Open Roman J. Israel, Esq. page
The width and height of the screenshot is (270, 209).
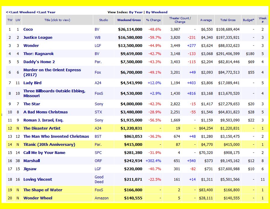pyautogui.click(x=43, y=120)
